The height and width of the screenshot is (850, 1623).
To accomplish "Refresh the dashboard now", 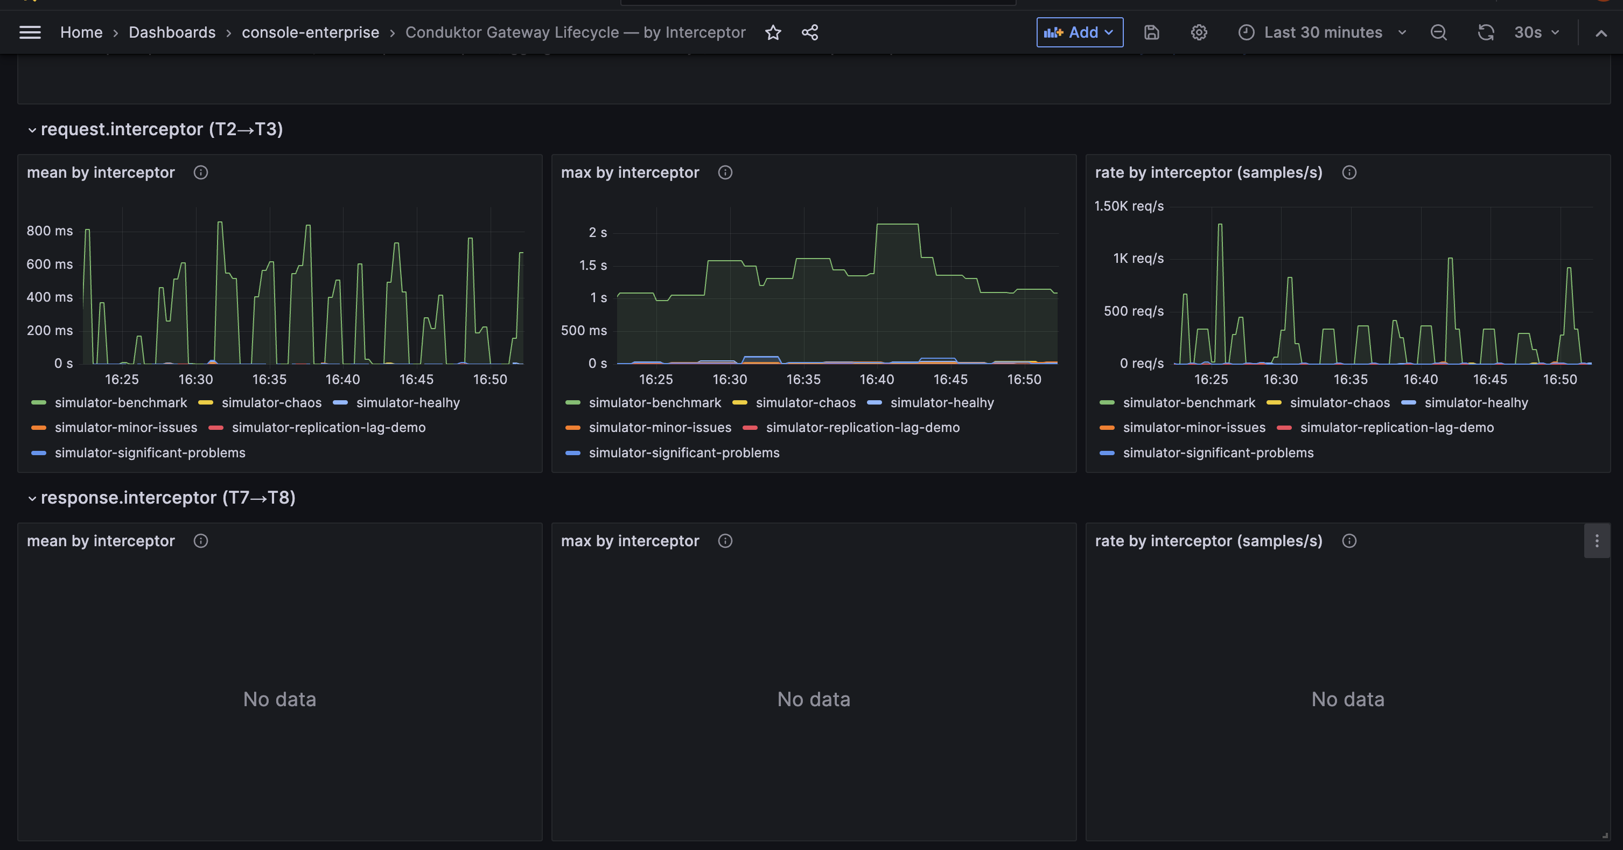I will pyautogui.click(x=1486, y=32).
